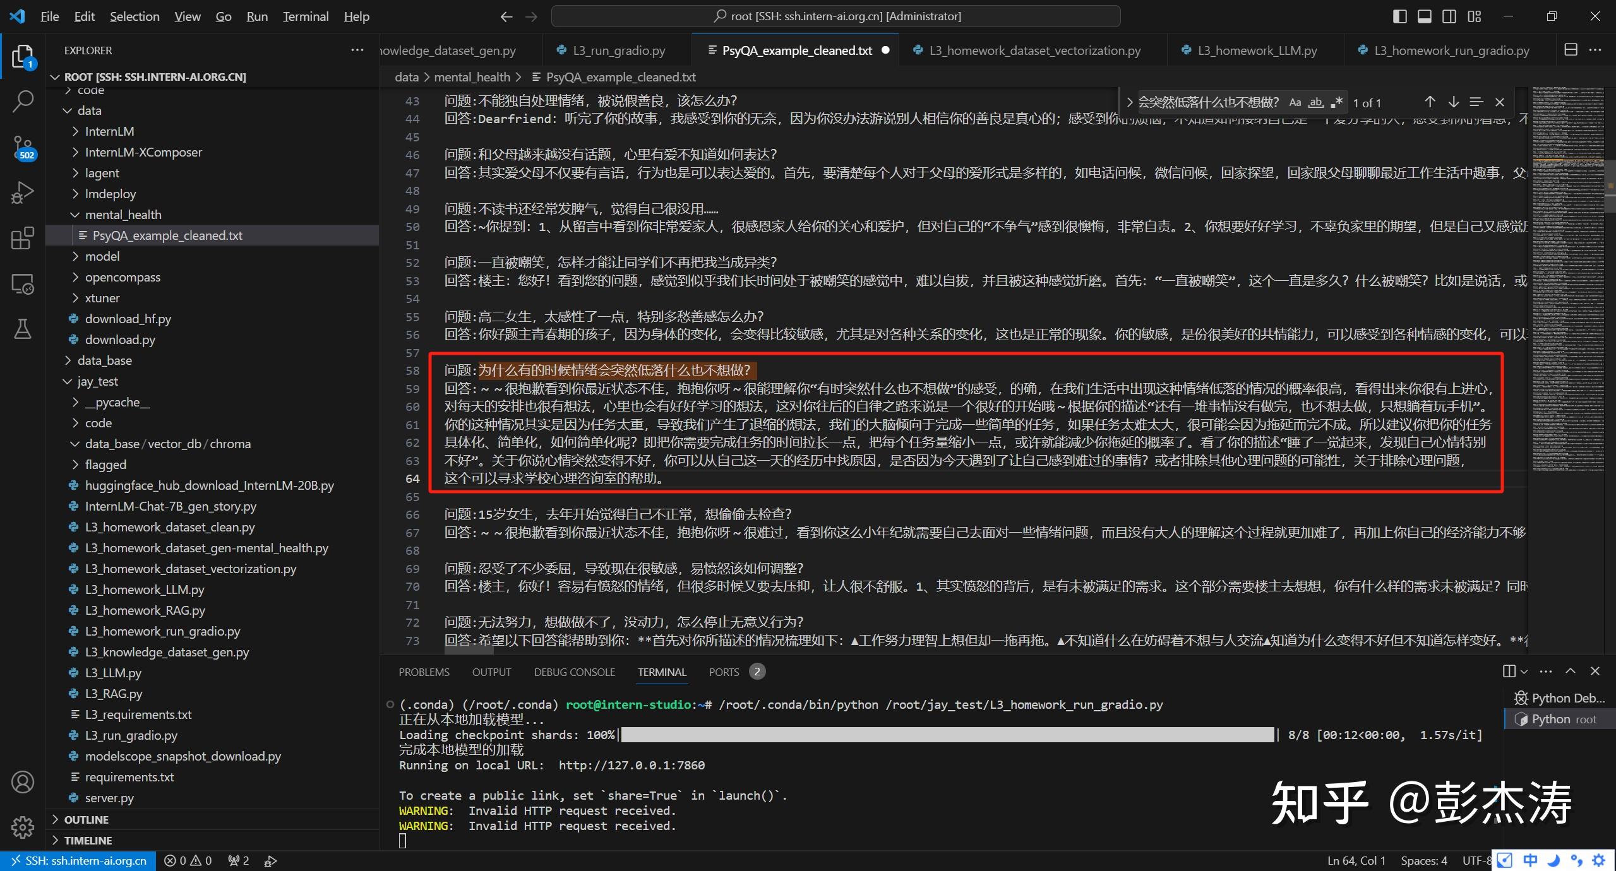
Task: Go to next find match arrow
Action: (1453, 102)
